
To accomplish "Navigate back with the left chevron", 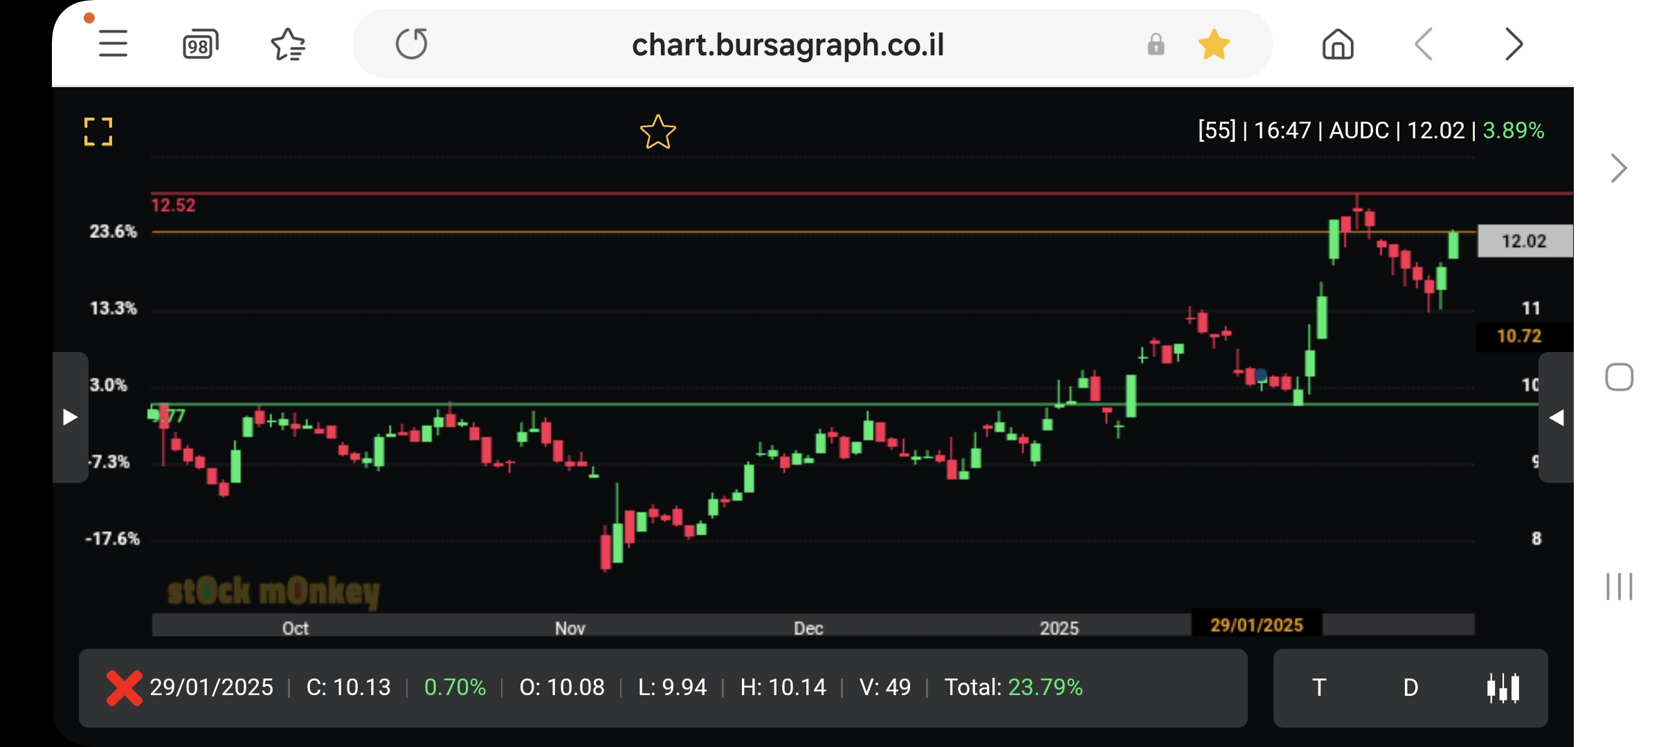I will click(x=1424, y=45).
